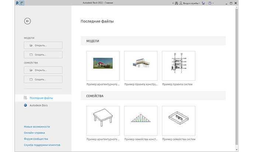Image resolution: width=253 pixels, height=152 pixels.
Task: Open the Новые возможности link
Action: pos(37,127)
